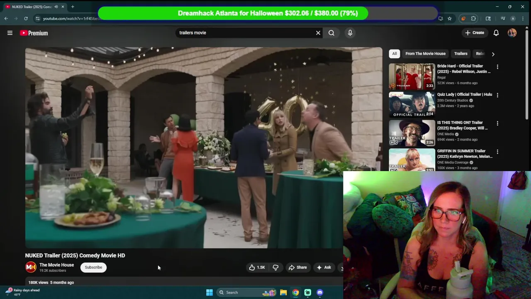Image resolution: width=531 pixels, height=299 pixels.
Task: Mute the NUKED Trailer tab audio
Action: (56, 7)
